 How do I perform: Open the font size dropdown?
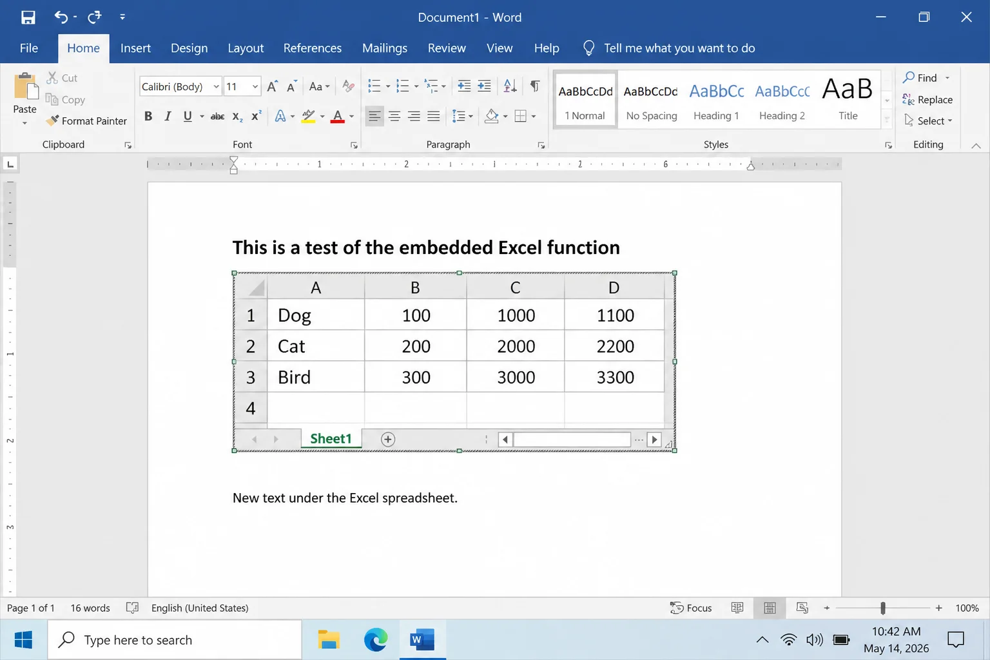255,86
